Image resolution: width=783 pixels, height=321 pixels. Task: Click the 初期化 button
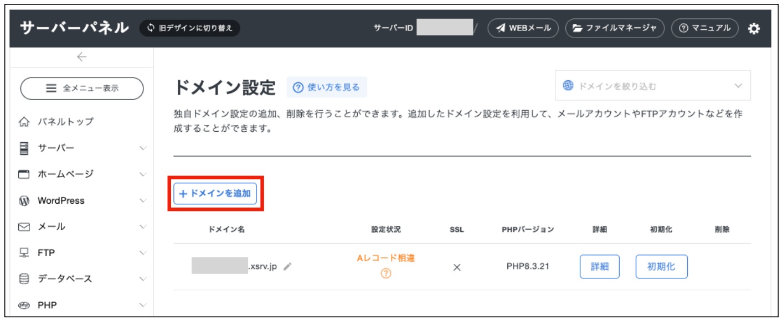point(661,267)
